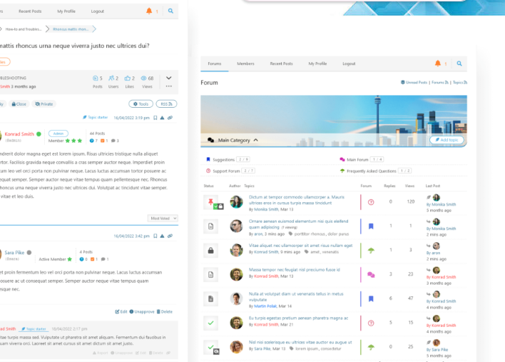Click the padlock status icon on the Vitae aliquet topic
Image resolution: width=505 pixels, height=362 pixels.
tap(210, 251)
